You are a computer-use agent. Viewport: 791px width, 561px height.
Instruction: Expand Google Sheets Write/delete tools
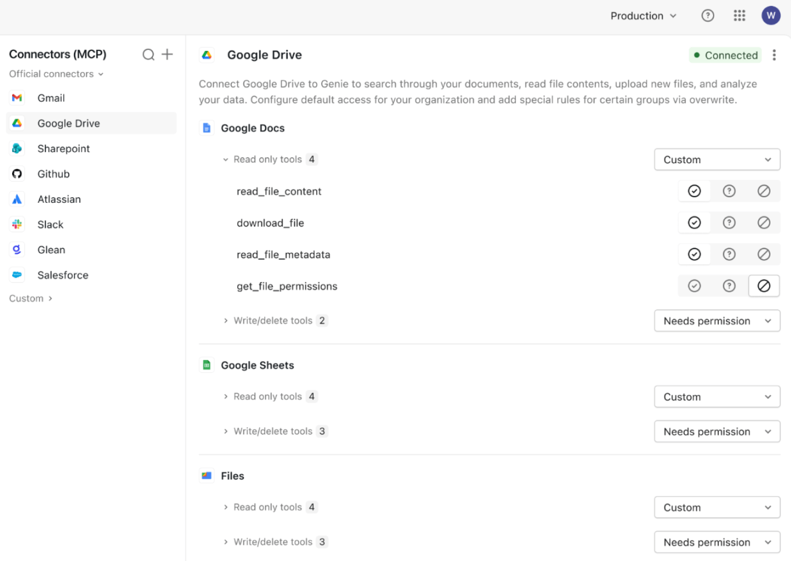[276, 431]
